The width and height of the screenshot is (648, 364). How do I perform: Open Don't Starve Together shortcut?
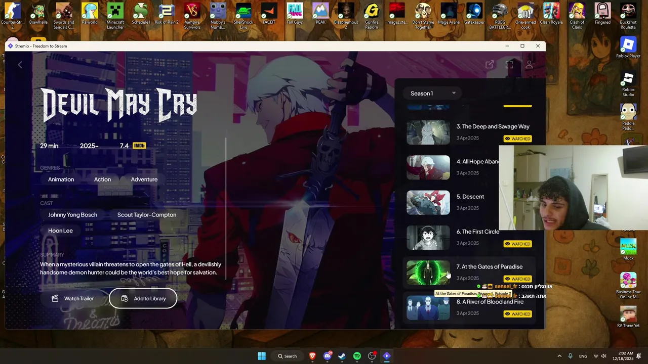(x=423, y=16)
